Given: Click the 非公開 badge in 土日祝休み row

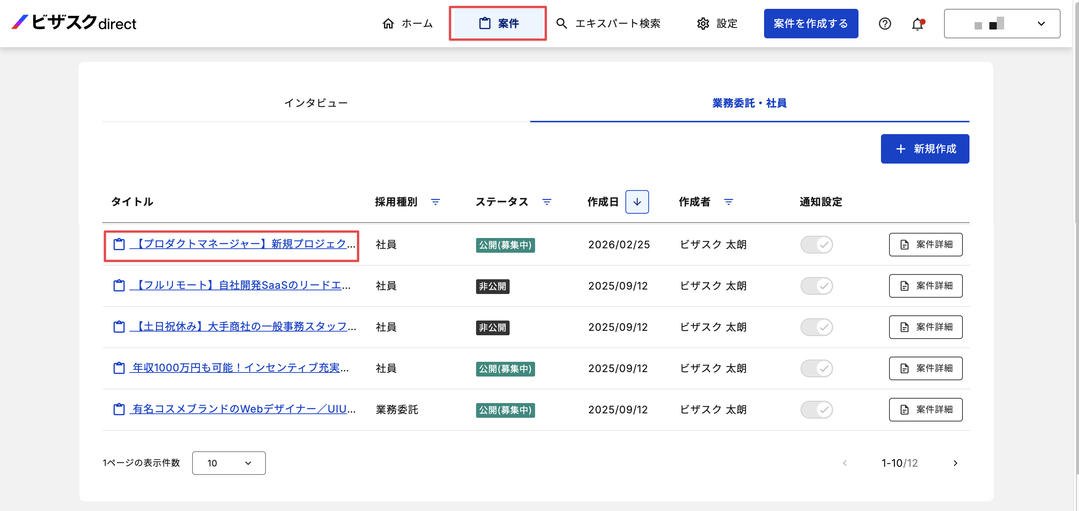Looking at the screenshot, I should tap(493, 327).
